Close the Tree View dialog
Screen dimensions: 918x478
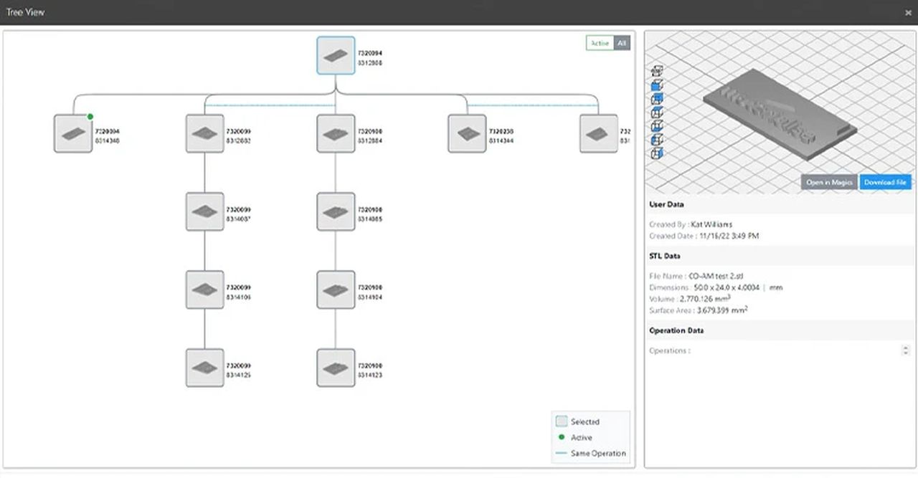point(909,13)
